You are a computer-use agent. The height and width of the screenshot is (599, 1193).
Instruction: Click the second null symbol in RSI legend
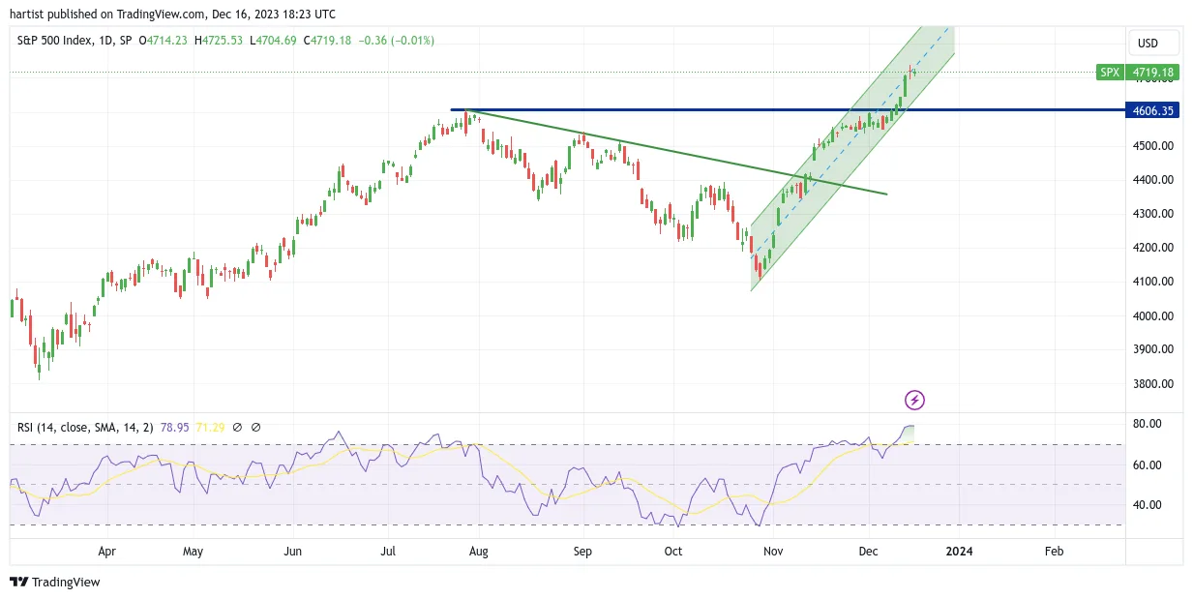click(256, 427)
